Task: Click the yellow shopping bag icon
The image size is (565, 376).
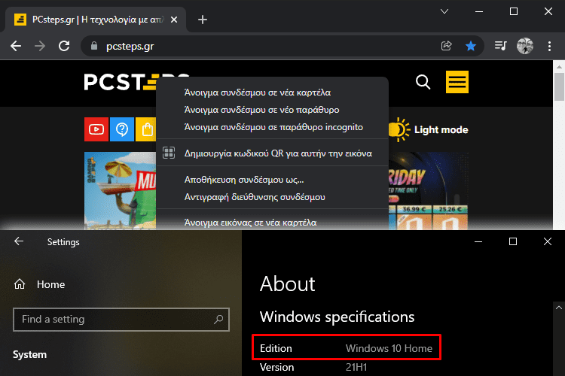Action: coord(146,129)
